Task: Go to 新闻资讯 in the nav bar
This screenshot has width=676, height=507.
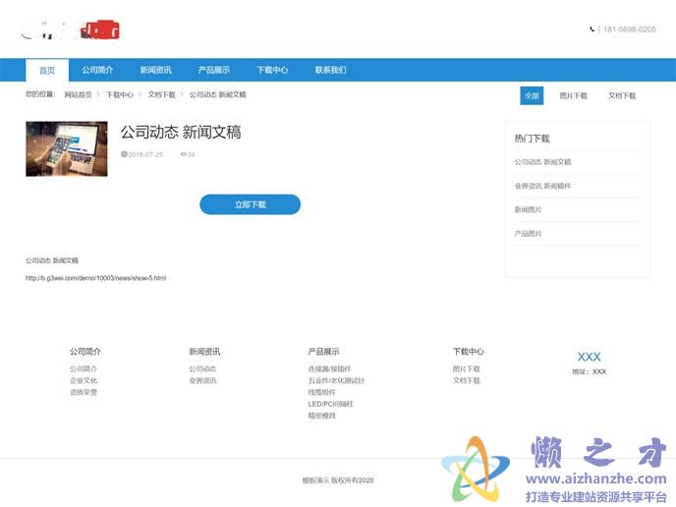Action: [x=155, y=71]
